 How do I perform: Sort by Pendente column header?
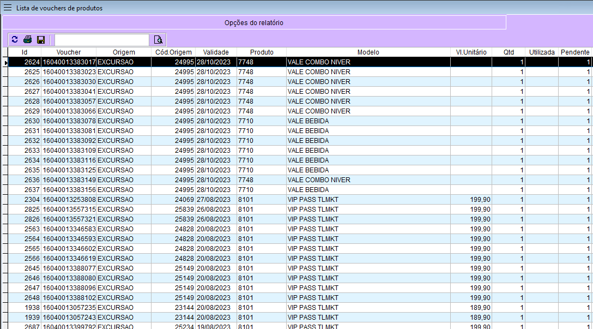pos(575,52)
